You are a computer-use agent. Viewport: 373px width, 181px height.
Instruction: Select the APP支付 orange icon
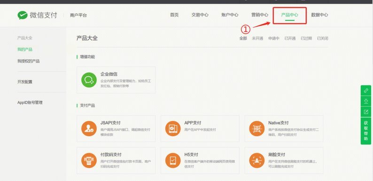click(173, 128)
